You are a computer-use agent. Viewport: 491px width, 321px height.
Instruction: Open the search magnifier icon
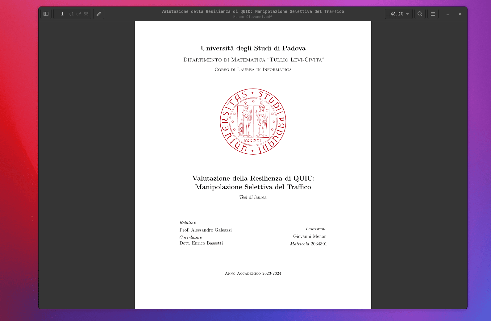(420, 14)
